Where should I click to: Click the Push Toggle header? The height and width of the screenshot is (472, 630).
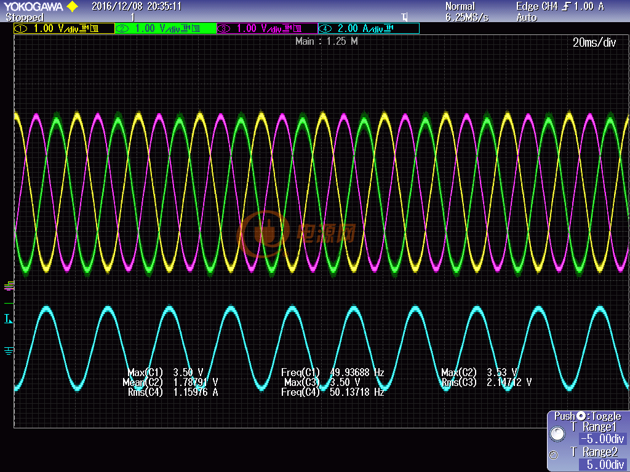pyautogui.click(x=588, y=416)
